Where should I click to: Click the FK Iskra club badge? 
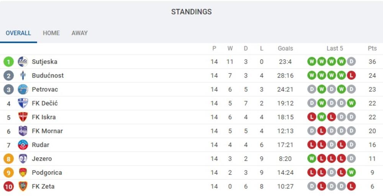23,117
